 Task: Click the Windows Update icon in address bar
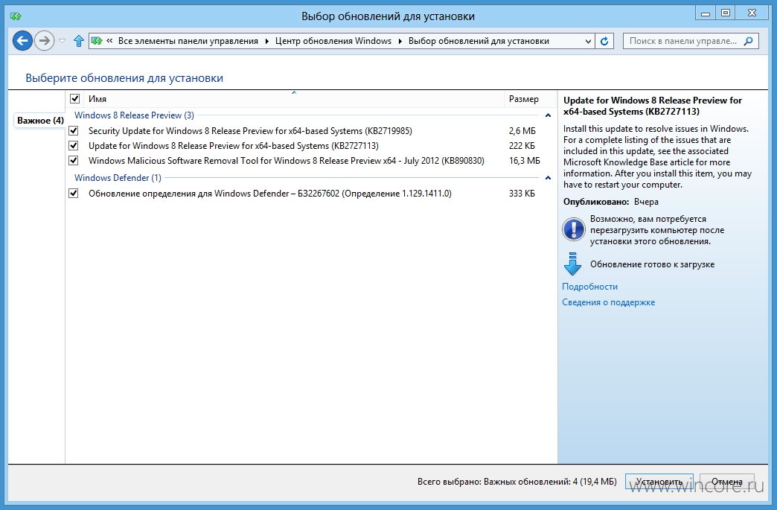point(97,41)
